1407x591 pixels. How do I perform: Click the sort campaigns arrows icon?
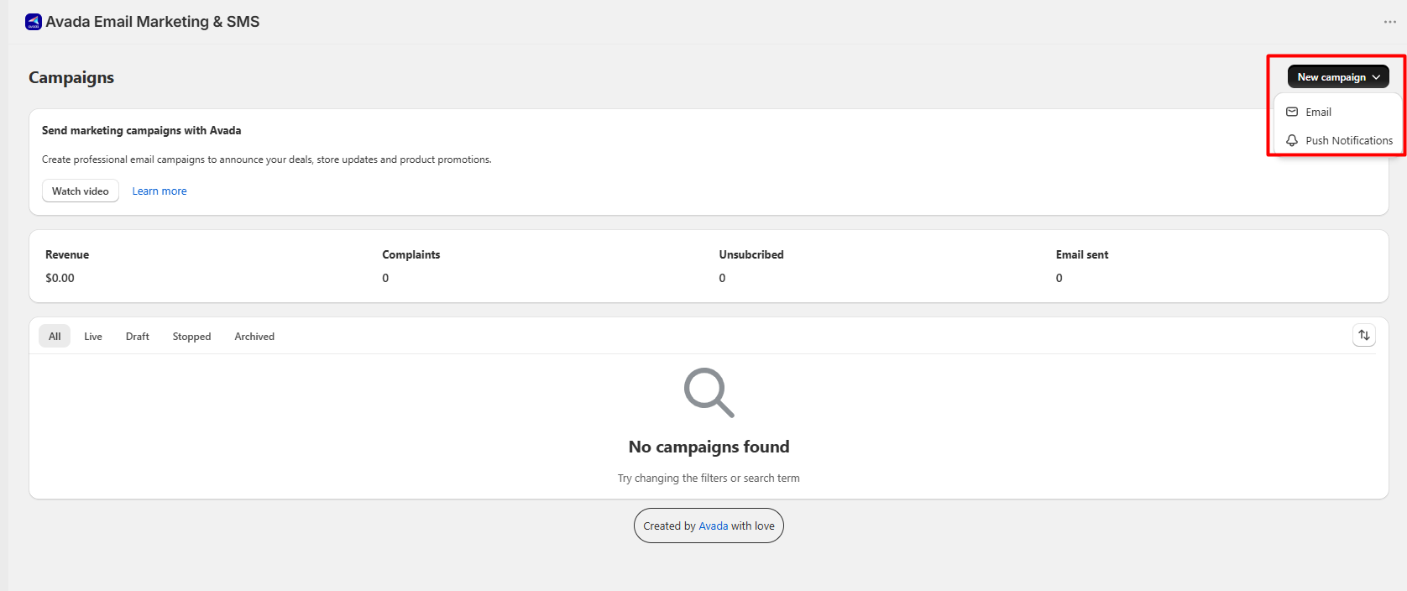[x=1364, y=335]
